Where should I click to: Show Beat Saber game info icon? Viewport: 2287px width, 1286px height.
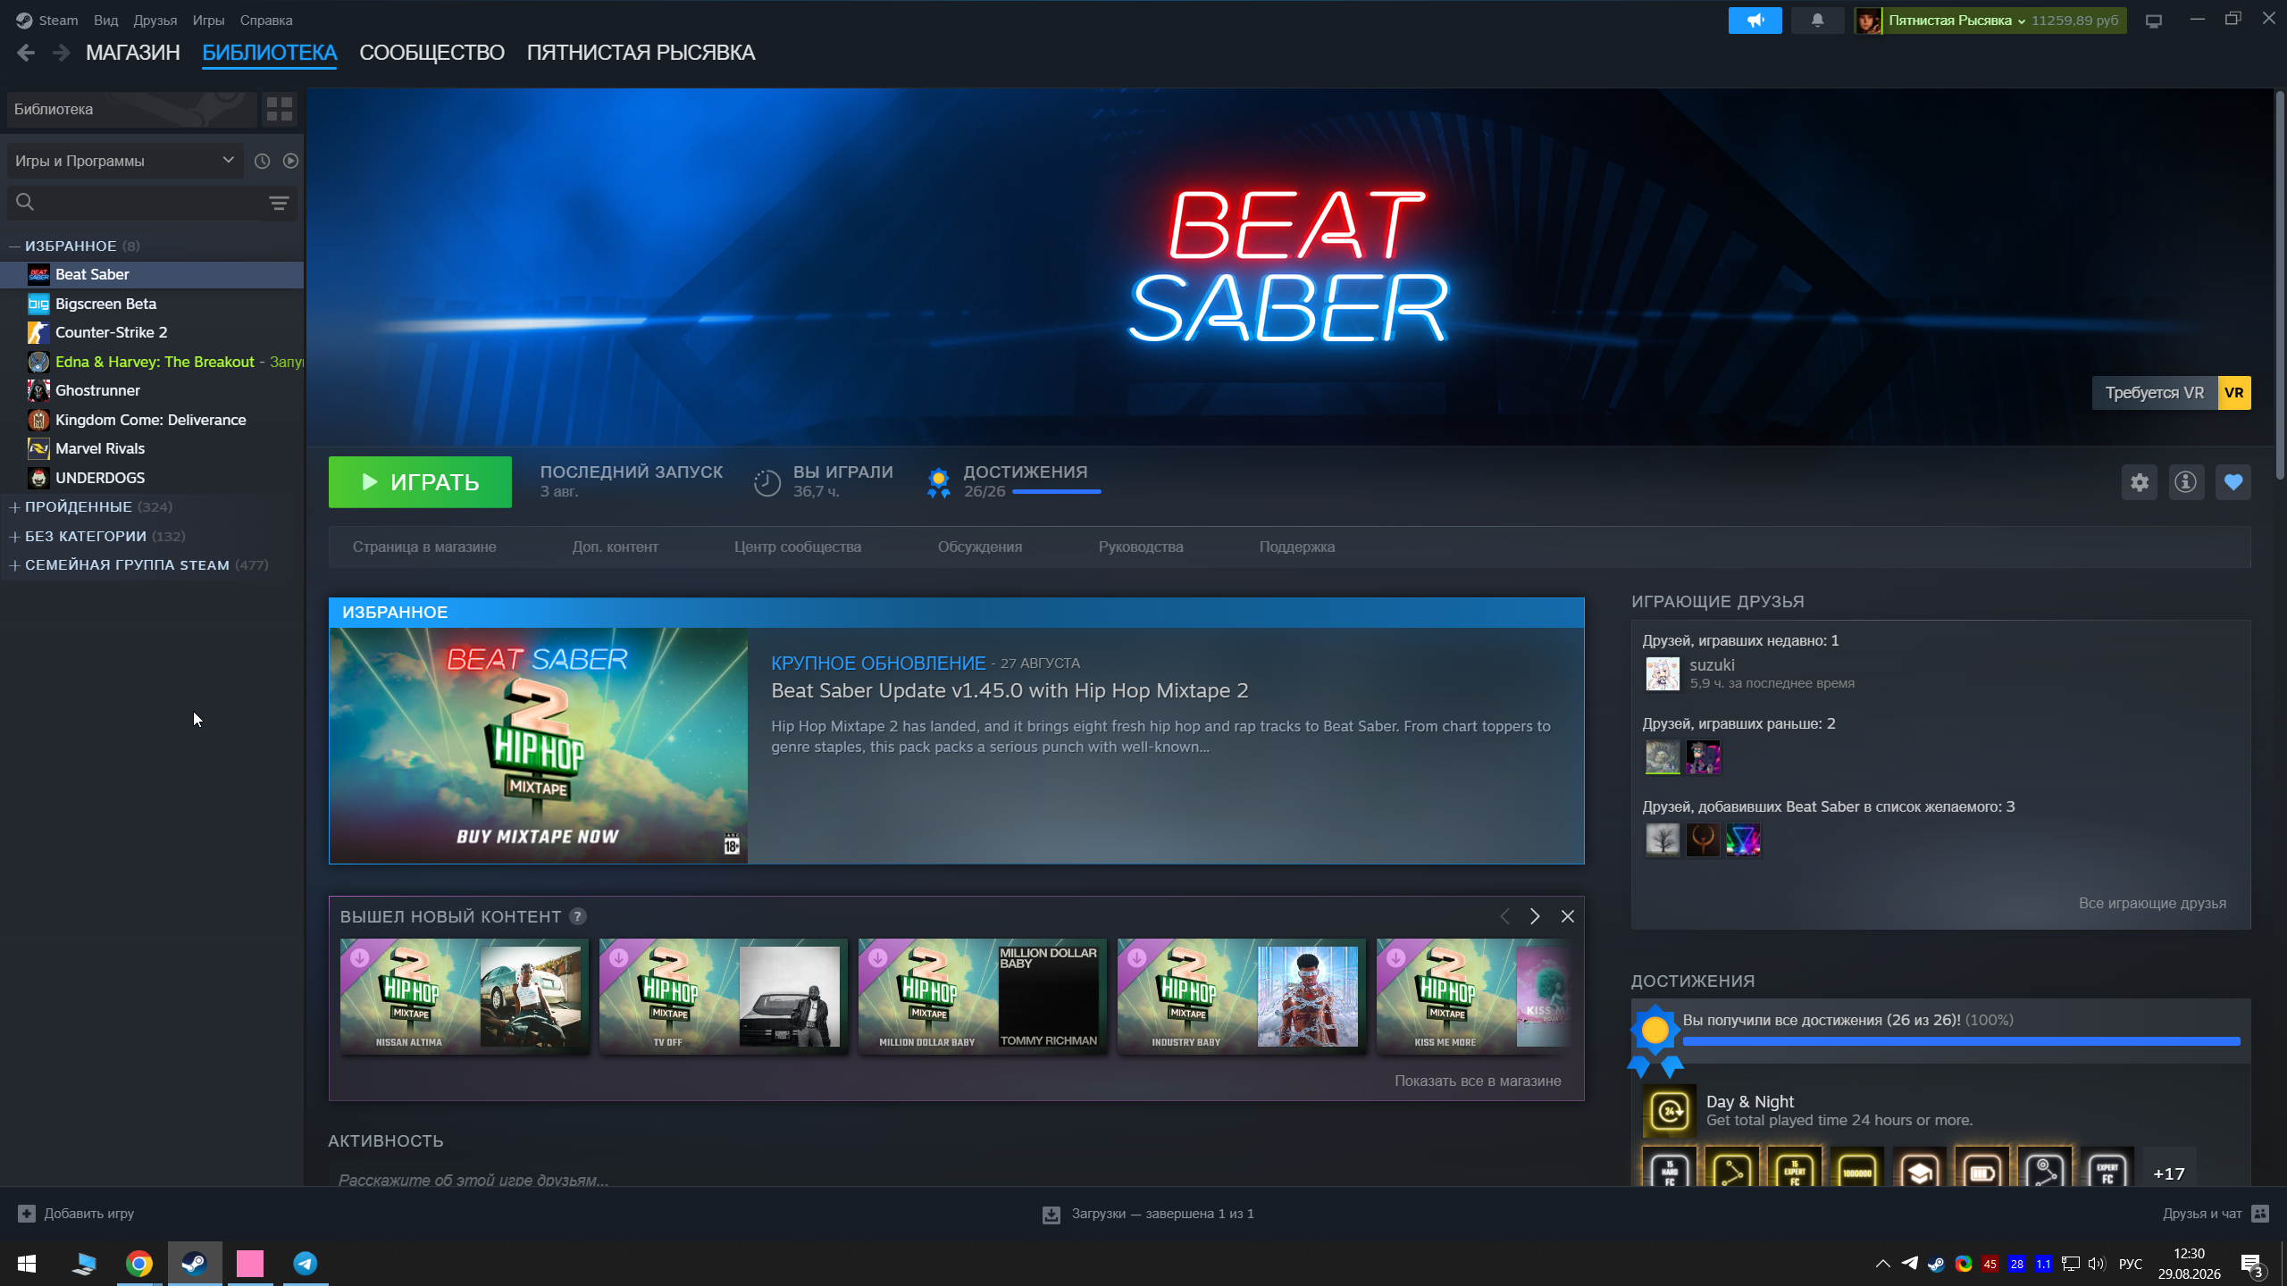tap(2186, 482)
